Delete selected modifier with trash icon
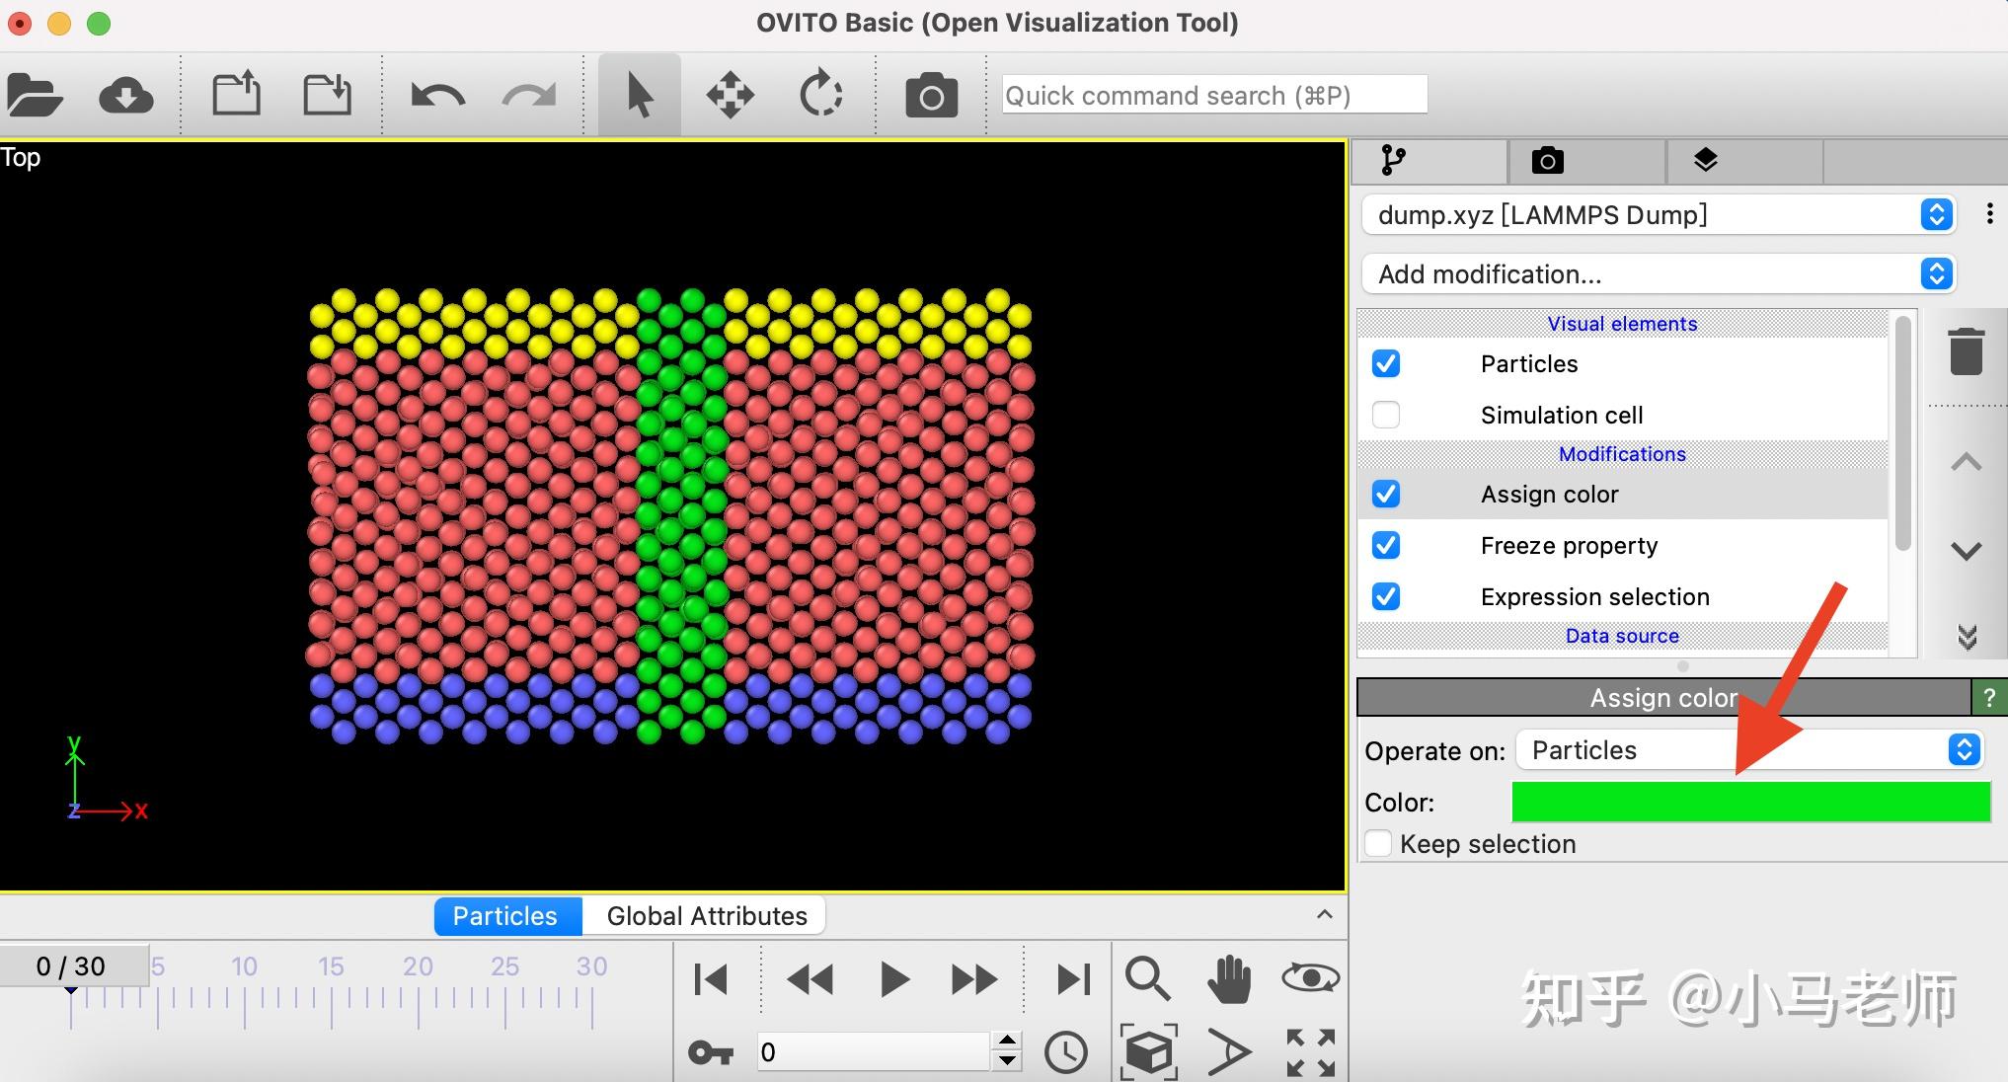This screenshot has height=1082, width=2008. click(1966, 351)
